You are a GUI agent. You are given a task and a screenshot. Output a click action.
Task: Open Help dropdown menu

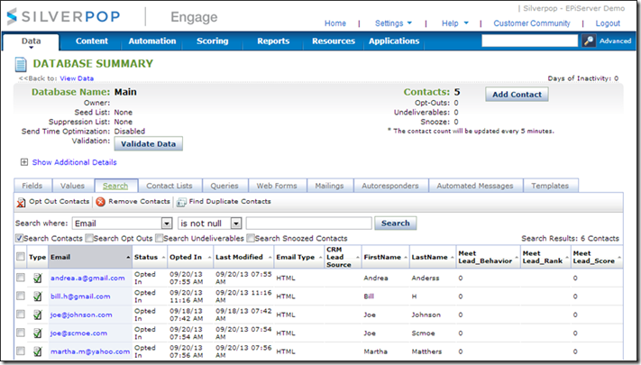(x=454, y=23)
